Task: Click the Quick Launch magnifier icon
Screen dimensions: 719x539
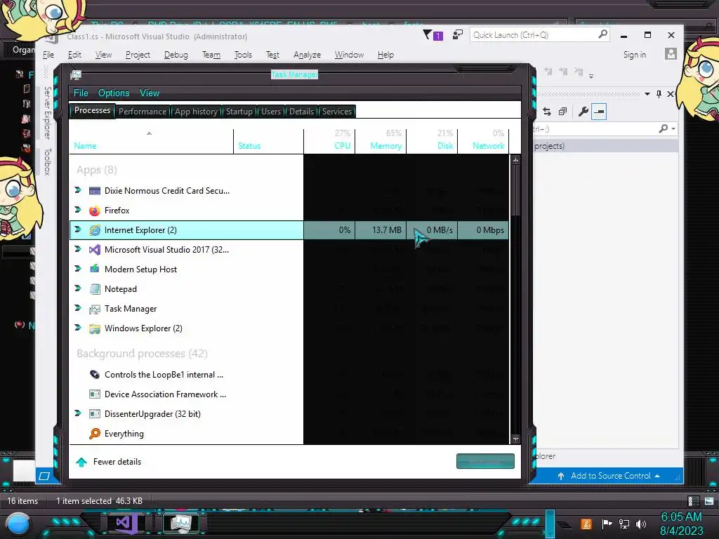Action: 602,34
